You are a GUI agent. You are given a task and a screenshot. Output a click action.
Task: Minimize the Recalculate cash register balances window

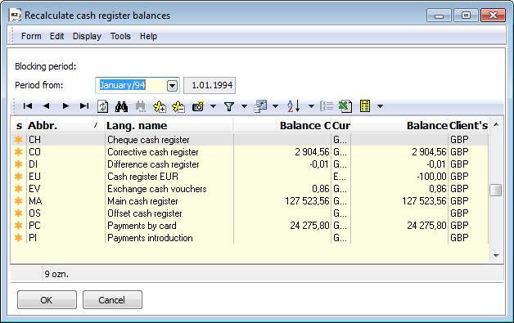pyautogui.click(x=439, y=16)
